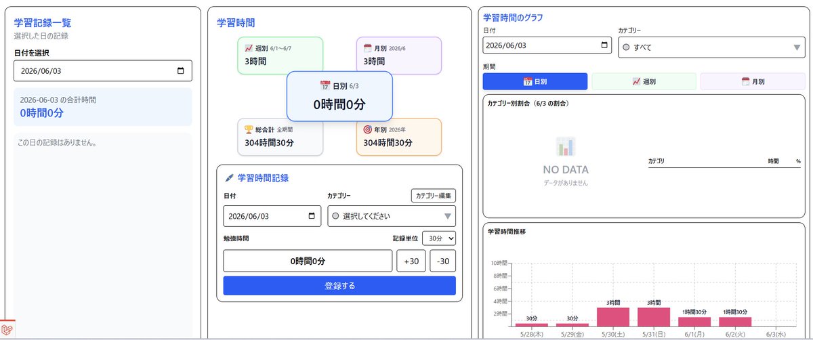Click the 5/30(土) 3時間 bar

pyautogui.click(x=613, y=317)
